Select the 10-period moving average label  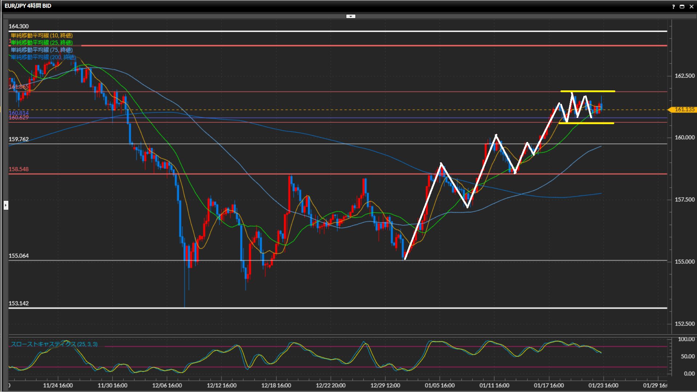[42, 35]
